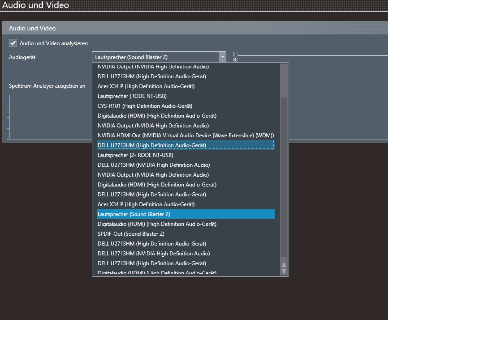Choose Acer X34 P entry just above highlighted Sound Blaster Z
488x339 pixels.
186,204
